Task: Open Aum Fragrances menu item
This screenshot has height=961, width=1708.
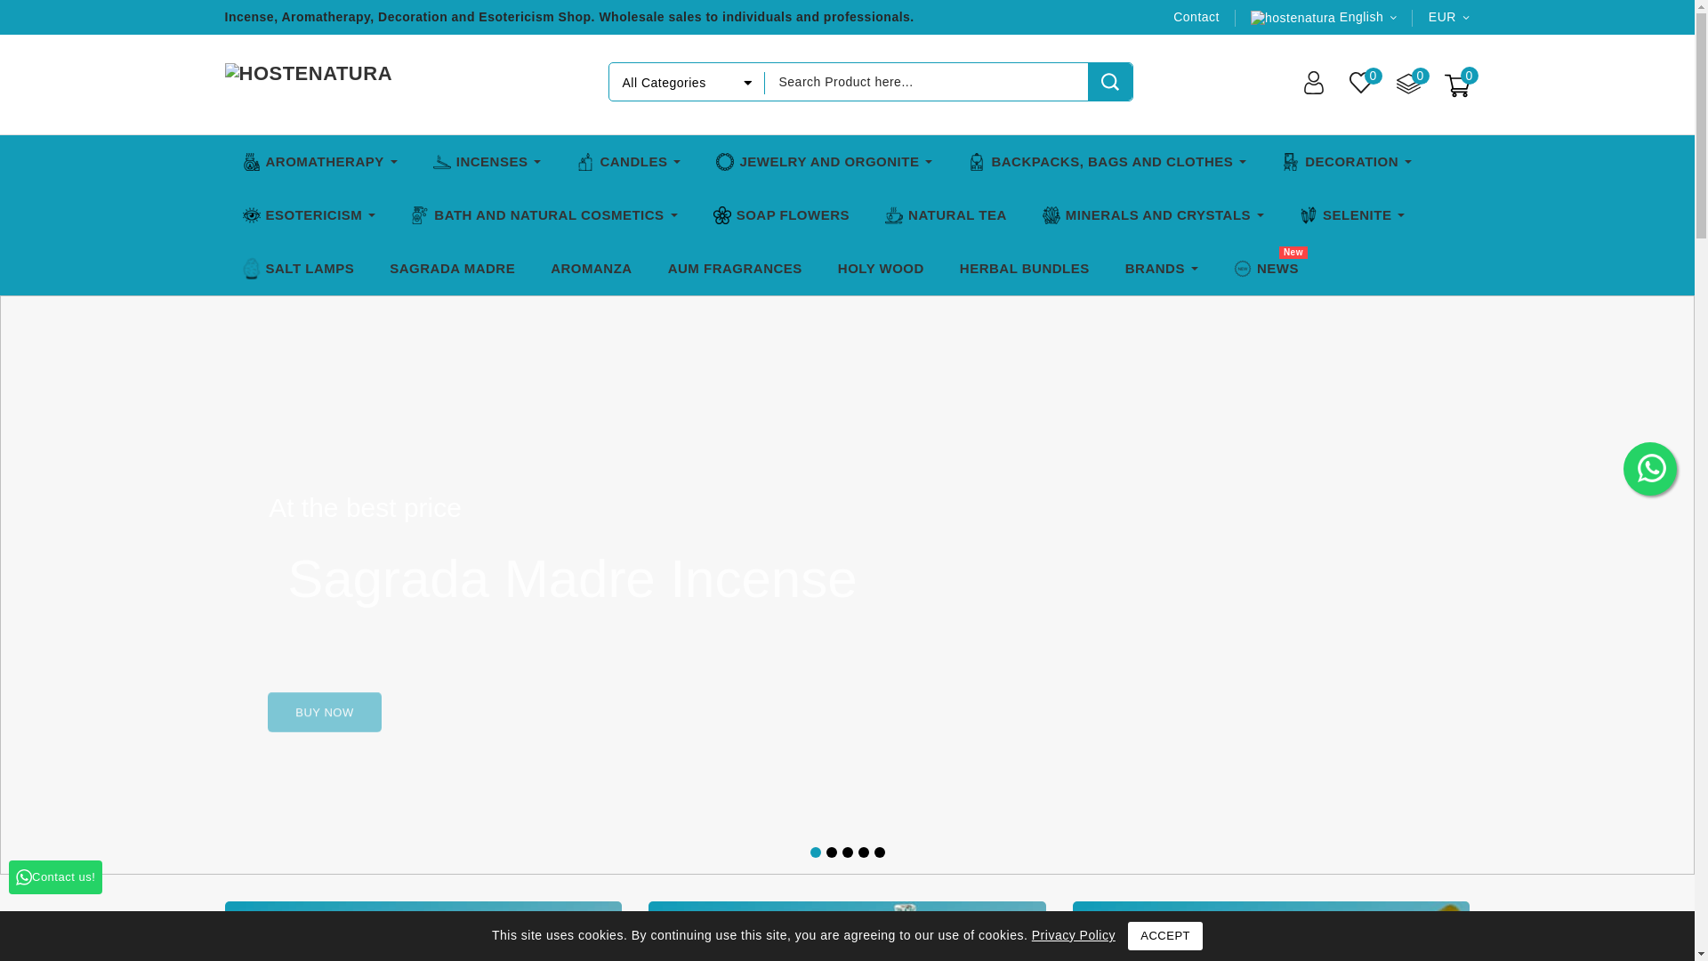Action: coord(734,269)
